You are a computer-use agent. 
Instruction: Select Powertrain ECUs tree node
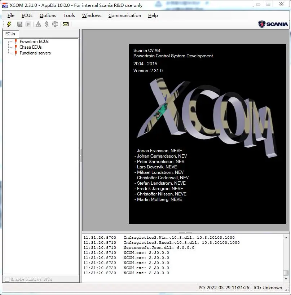point(34,41)
